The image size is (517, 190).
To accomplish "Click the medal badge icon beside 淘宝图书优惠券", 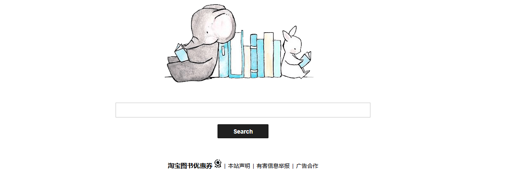I will click(218, 164).
